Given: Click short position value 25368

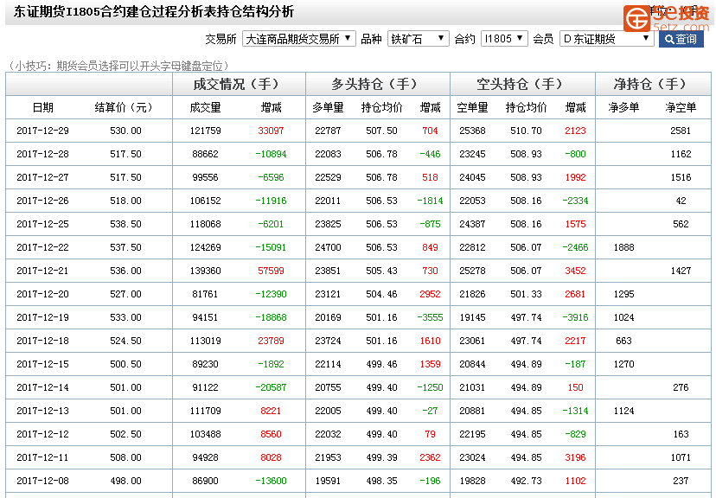Looking at the screenshot, I should click(473, 131).
